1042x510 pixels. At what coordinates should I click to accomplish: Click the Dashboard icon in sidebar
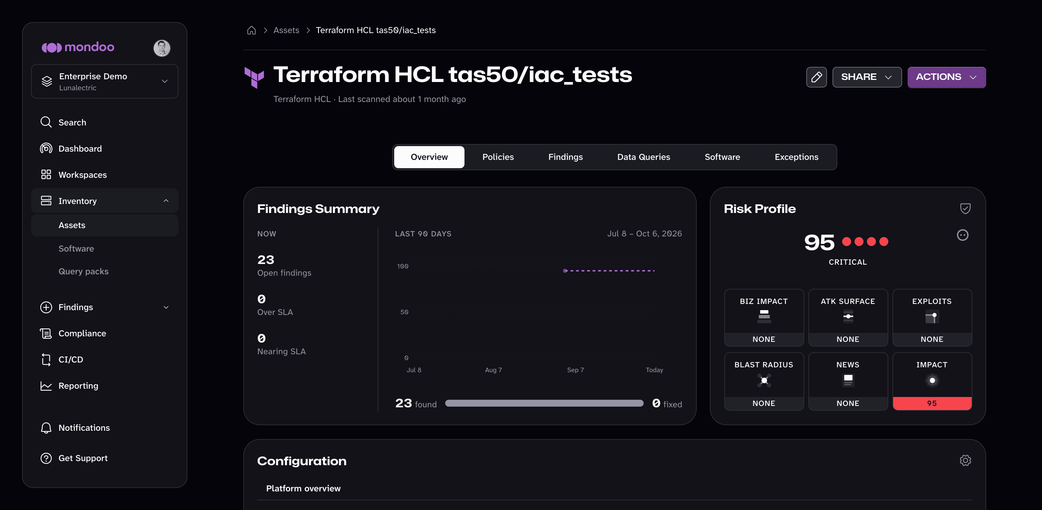[x=46, y=149]
